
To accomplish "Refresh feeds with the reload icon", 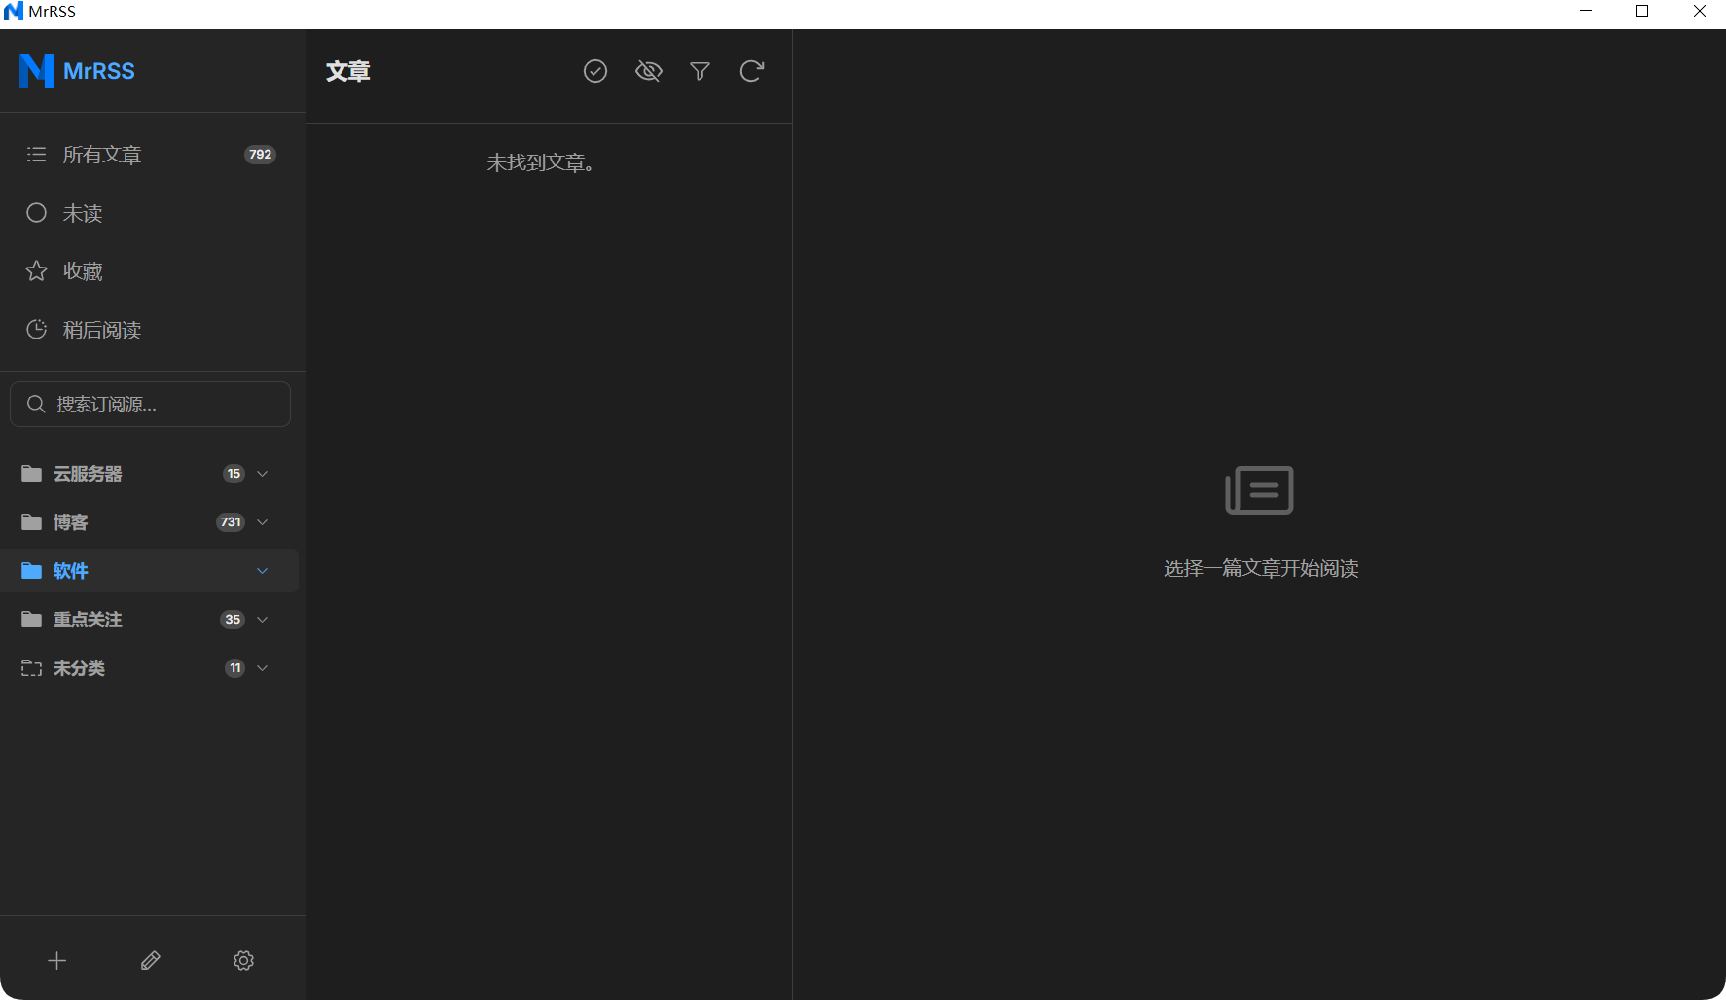I will (x=751, y=71).
